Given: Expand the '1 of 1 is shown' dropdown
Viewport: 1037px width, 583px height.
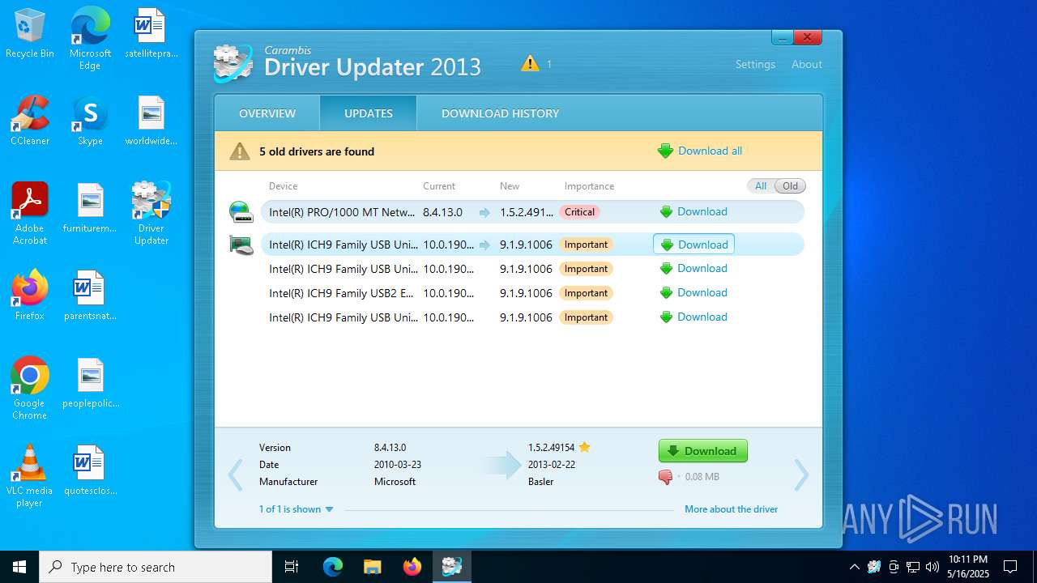Looking at the screenshot, I should [x=297, y=509].
